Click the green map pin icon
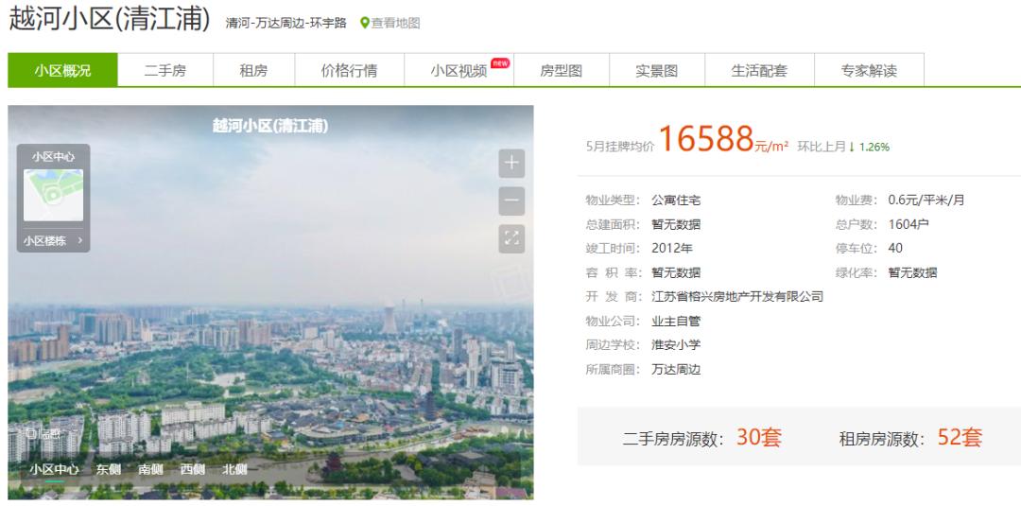1021x506 pixels. point(365,23)
